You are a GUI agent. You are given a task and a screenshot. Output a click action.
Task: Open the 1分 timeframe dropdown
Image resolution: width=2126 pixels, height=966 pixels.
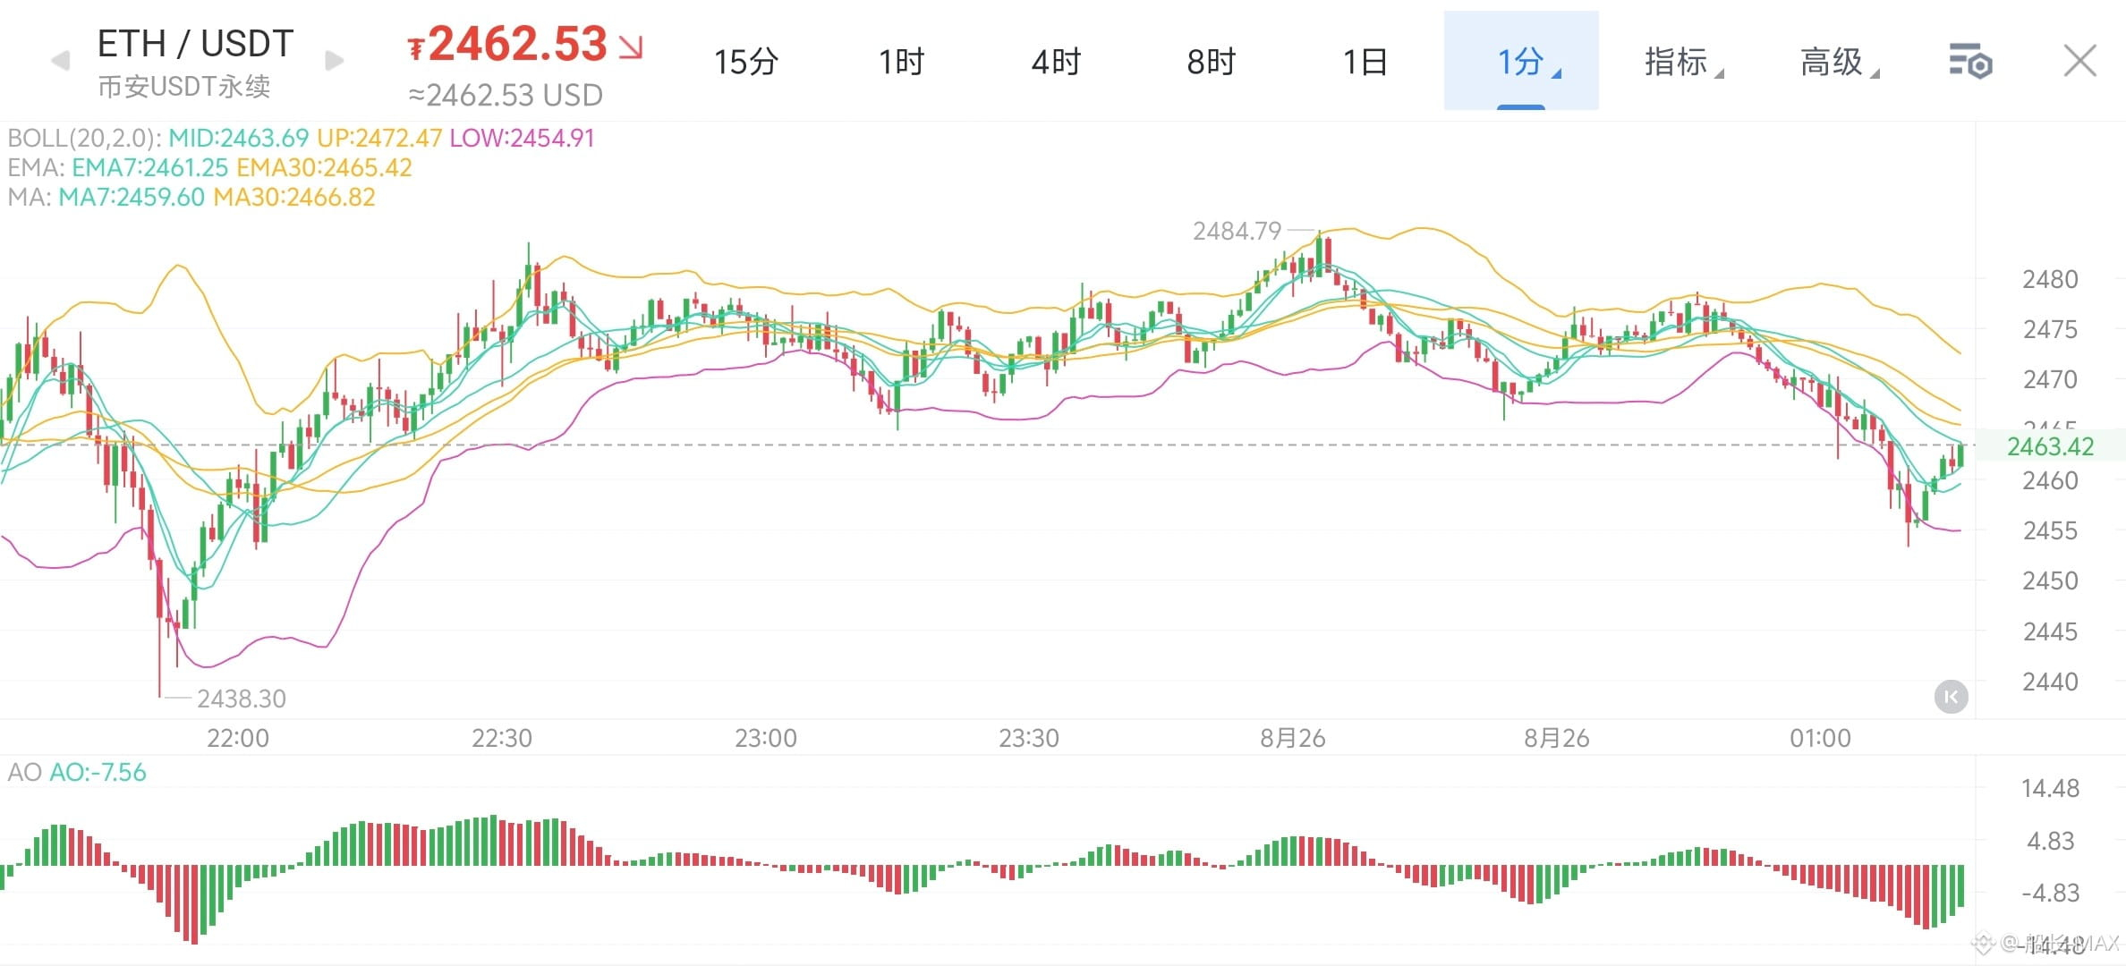pyautogui.click(x=1521, y=61)
